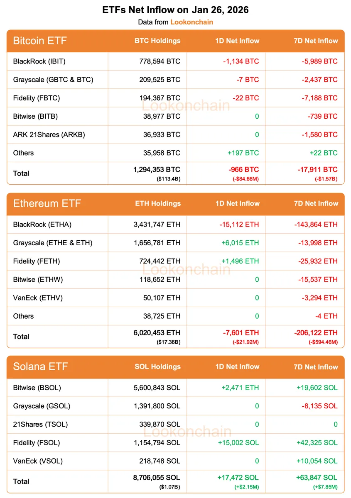
Task: Click Bitcoin table 1D Net Inflow header
Action: pos(237,41)
